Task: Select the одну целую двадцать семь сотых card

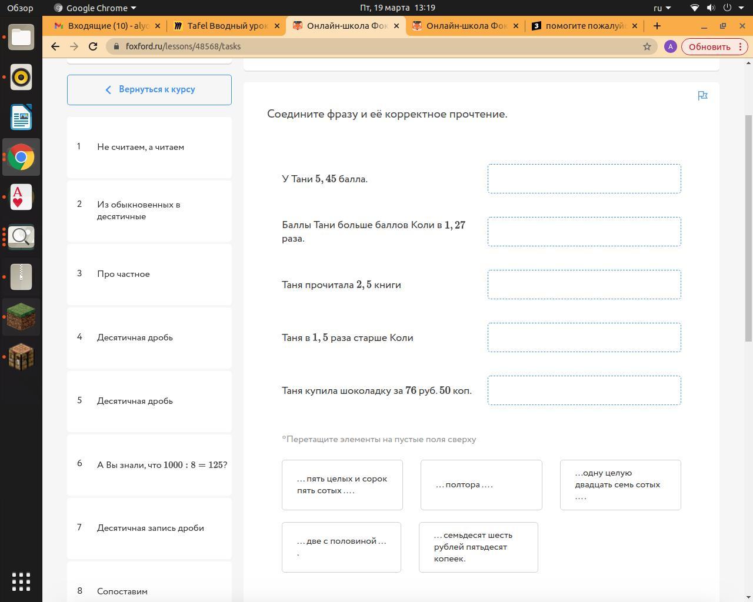Action: [x=620, y=485]
